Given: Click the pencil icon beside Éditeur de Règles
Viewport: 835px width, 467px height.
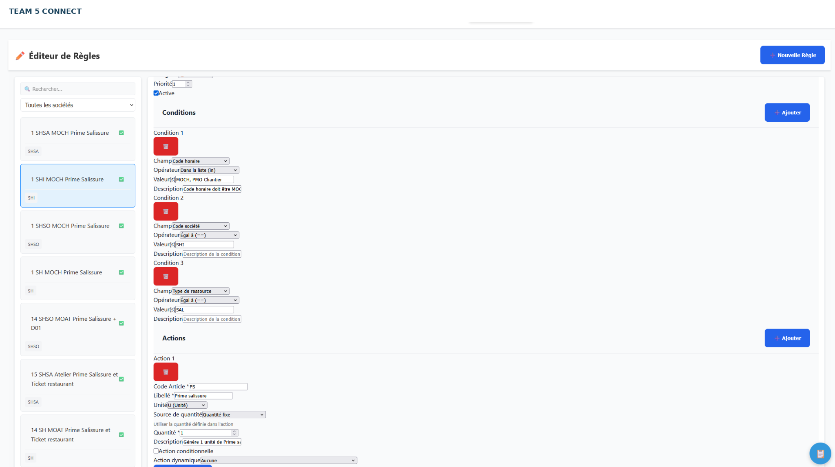Looking at the screenshot, I should pyautogui.click(x=20, y=56).
